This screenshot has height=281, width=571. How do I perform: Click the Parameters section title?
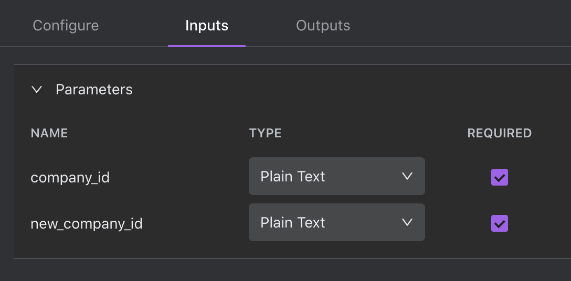tap(94, 90)
